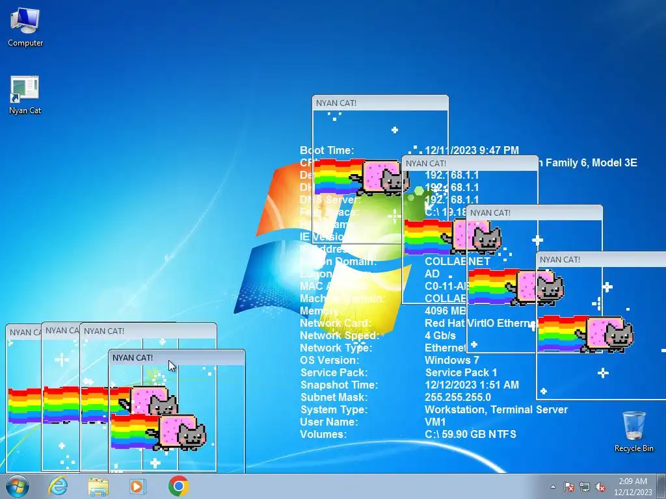Open the Windows Start menu orb

[18, 486]
